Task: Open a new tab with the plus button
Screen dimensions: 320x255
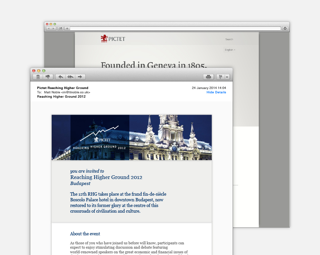Action: [67, 28]
